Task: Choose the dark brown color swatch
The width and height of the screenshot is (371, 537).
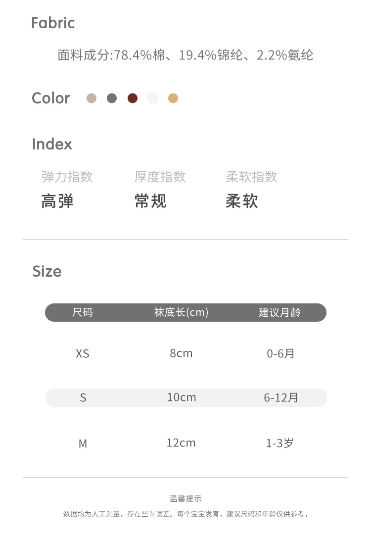Action: 132,98
